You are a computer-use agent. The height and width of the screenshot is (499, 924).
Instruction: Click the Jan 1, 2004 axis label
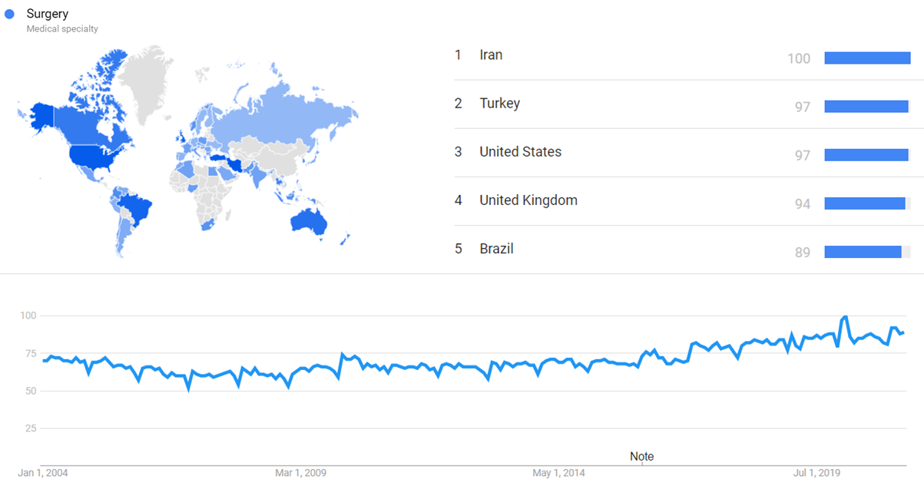[43, 473]
